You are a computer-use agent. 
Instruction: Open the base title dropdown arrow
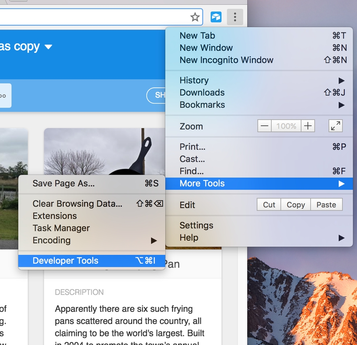pos(48,47)
